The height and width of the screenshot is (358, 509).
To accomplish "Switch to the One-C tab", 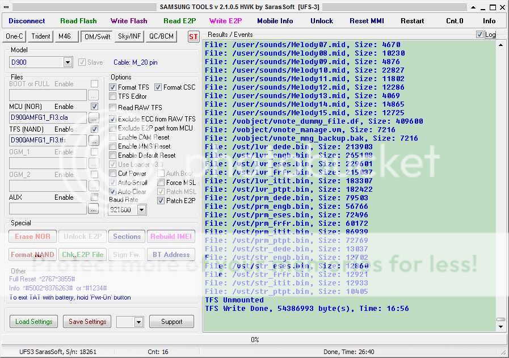I will click(14, 36).
